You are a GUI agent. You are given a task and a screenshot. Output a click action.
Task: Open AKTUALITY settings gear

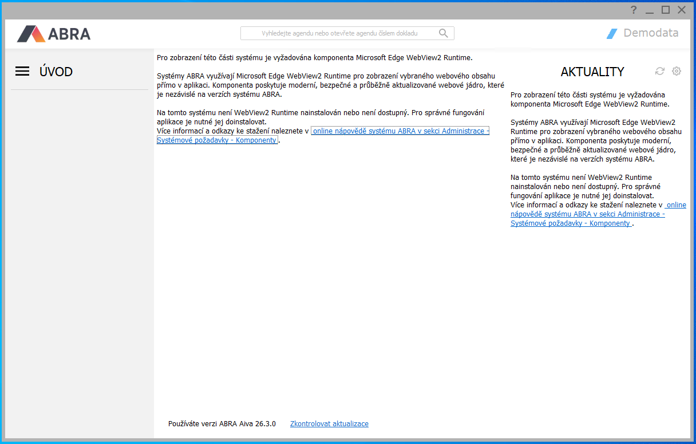677,71
